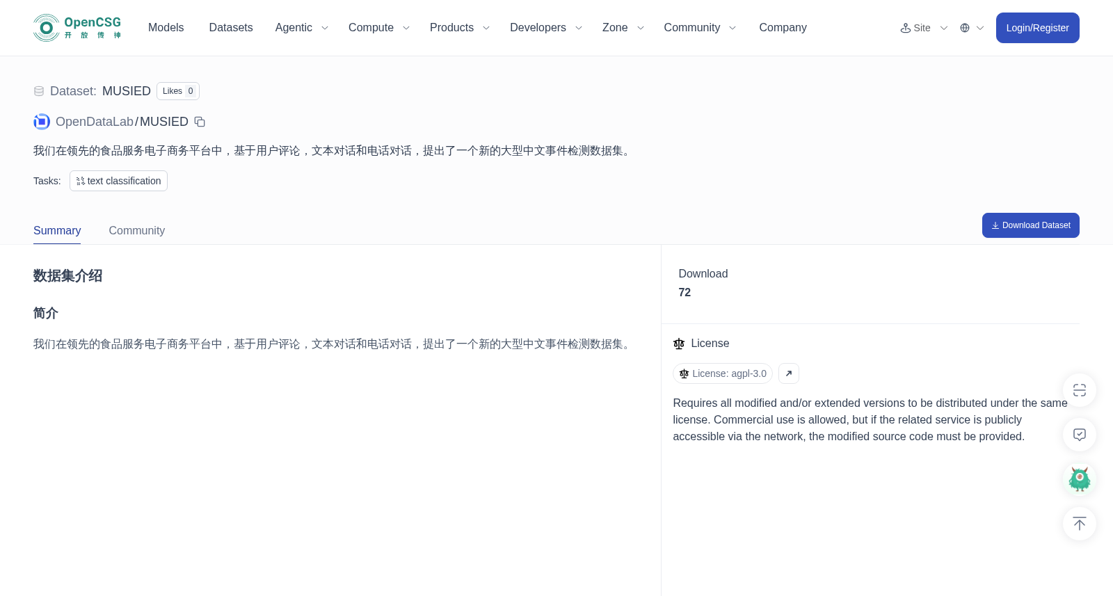Click the globe language icon

tap(965, 28)
